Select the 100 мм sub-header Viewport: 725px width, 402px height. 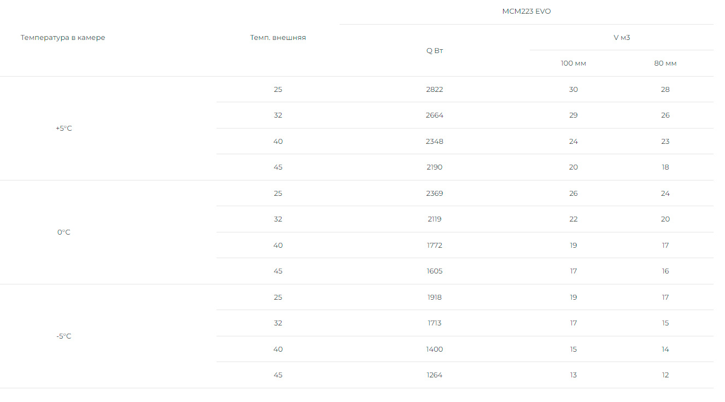point(573,63)
